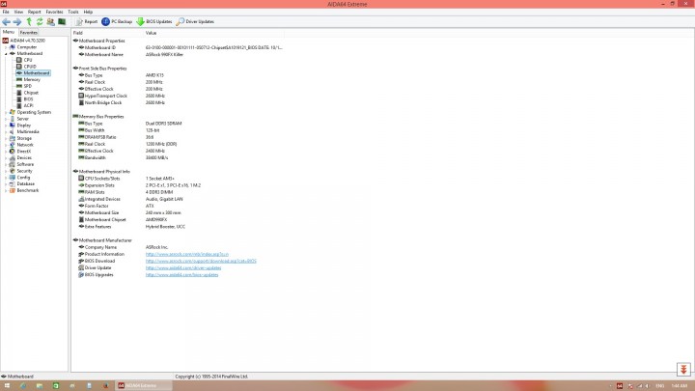Image resolution: width=695 pixels, height=391 pixels.
Task: Go back using the blue left arrow
Action: [6, 21]
